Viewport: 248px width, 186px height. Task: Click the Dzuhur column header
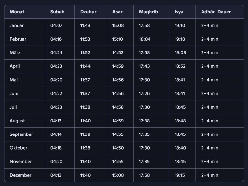[88, 12]
